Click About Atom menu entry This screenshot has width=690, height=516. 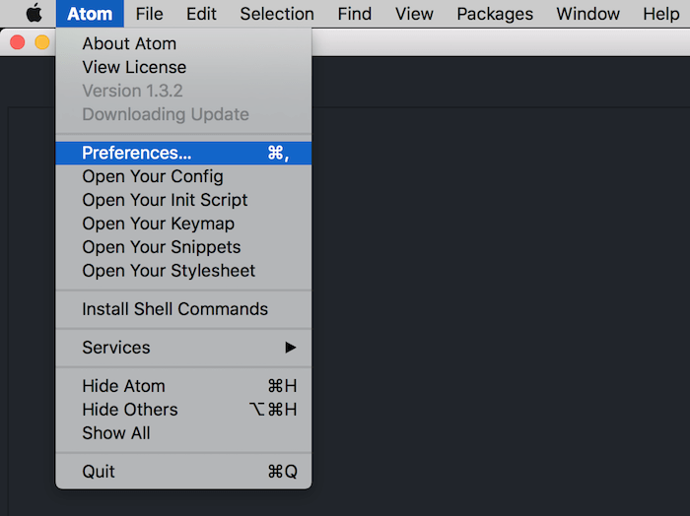[x=128, y=43]
